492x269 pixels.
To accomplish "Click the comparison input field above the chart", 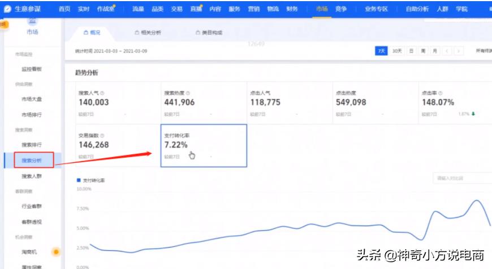I will [x=463, y=178].
